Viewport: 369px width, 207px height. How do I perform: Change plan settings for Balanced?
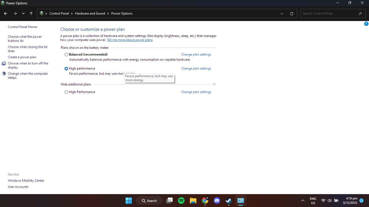(x=196, y=54)
